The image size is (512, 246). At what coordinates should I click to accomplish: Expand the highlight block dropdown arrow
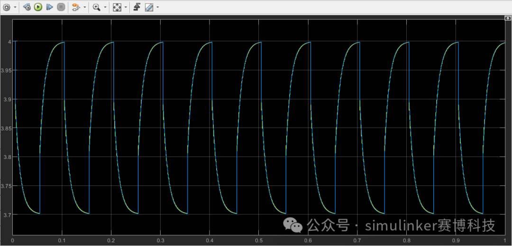pos(85,7)
